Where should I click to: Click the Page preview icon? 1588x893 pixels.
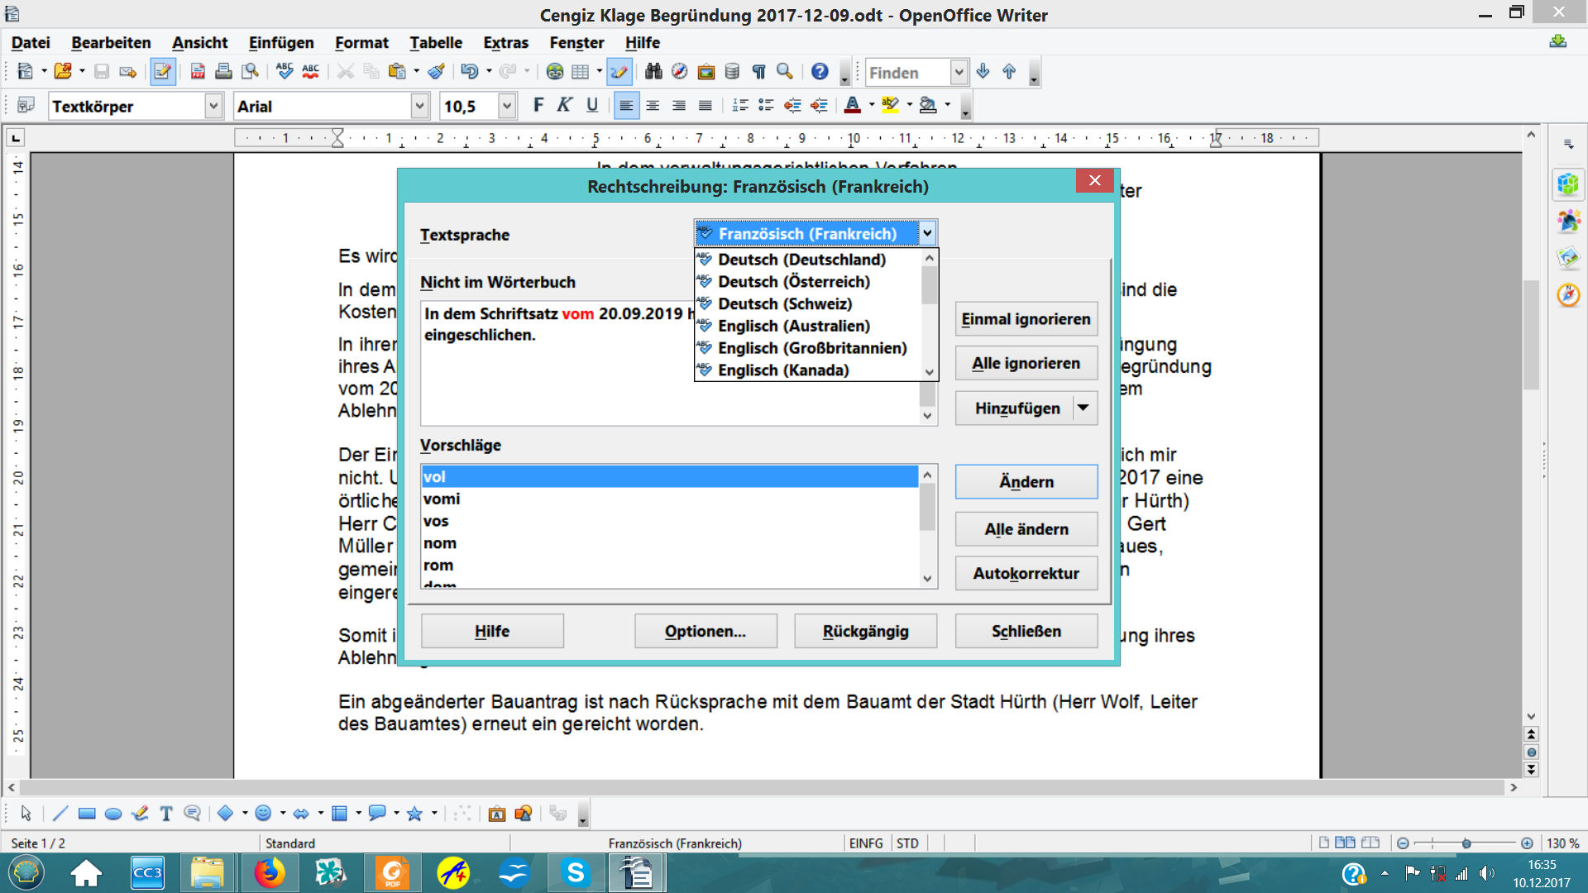[x=250, y=72]
